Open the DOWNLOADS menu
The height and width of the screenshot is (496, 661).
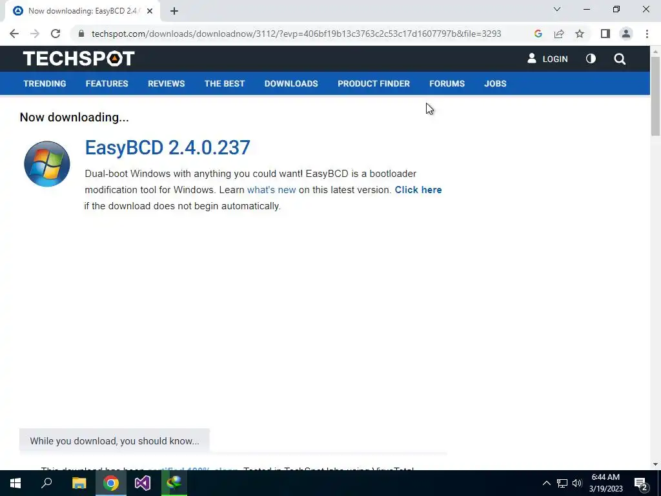pyautogui.click(x=291, y=83)
